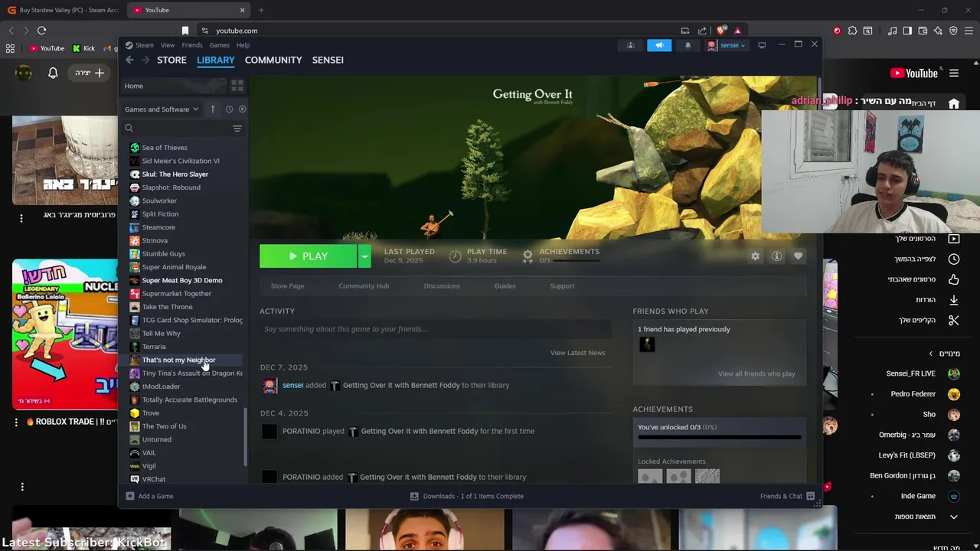Click the friend avatar under Friends Who Play

tap(647, 344)
